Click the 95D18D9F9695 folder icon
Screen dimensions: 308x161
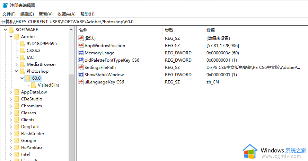(x=23, y=44)
